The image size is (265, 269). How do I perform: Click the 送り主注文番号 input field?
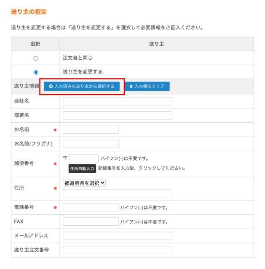coord(117,250)
